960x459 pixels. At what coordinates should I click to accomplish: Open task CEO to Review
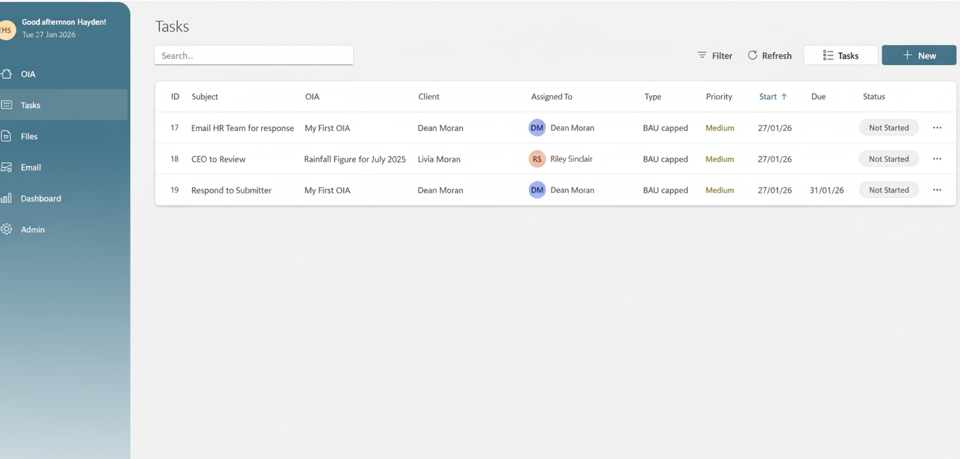(x=218, y=159)
